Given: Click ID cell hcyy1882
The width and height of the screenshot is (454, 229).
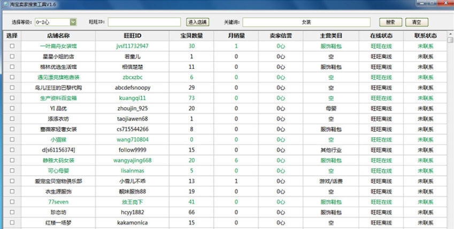Looking at the screenshot, I should pyautogui.click(x=133, y=212).
